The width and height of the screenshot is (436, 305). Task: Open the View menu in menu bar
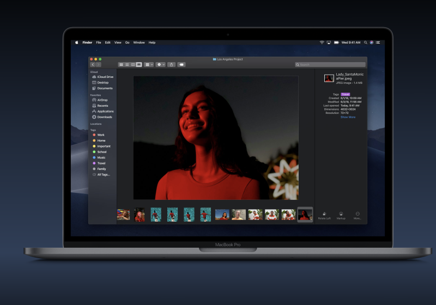[118, 42]
